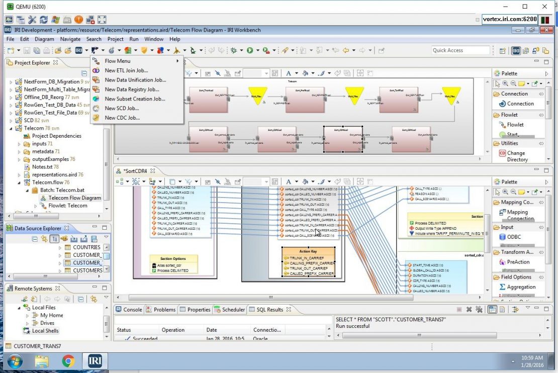558x373 pixels.
Task: Open Google Chrome from the taskbar
Action: (x=68, y=361)
